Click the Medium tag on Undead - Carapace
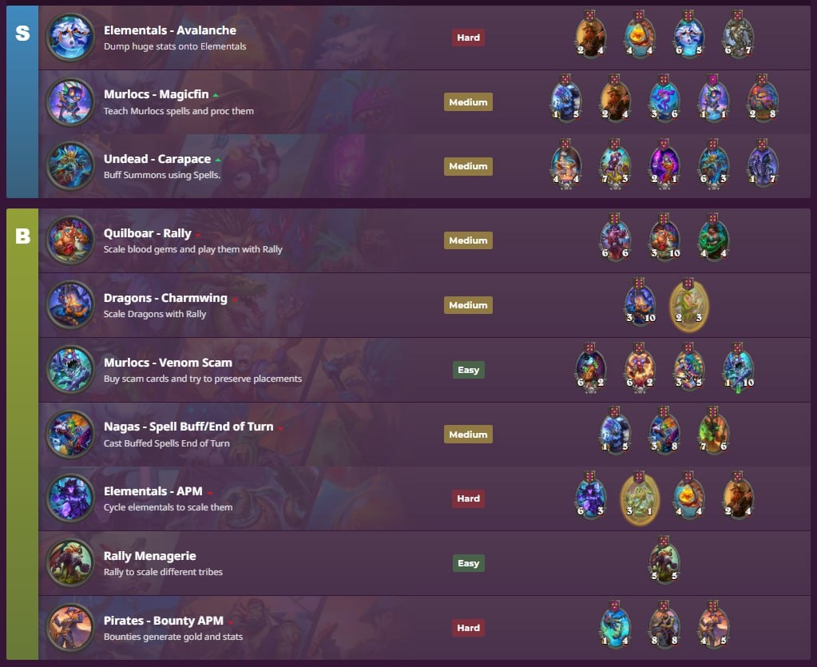Screen dimensions: 817x667 [468, 166]
